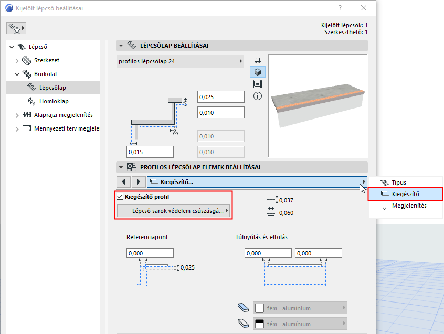Click the 0,025 reference diagram value

(x=187, y=267)
